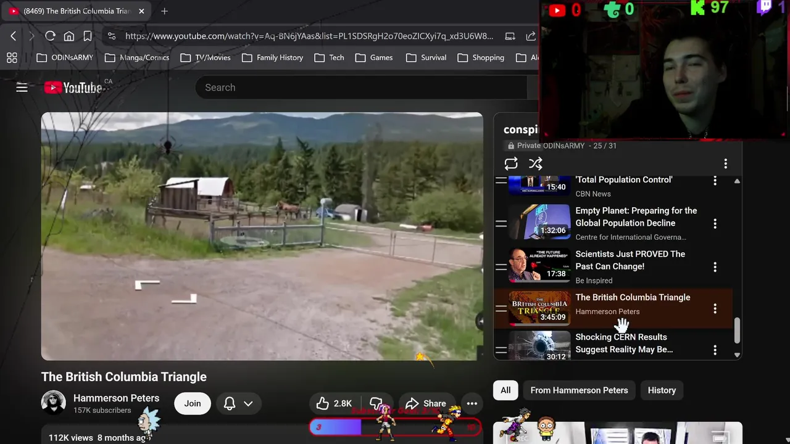This screenshot has width=790, height=444.
Task: Open playlist options three-dot menu
Action: click(x=726, y=163)
